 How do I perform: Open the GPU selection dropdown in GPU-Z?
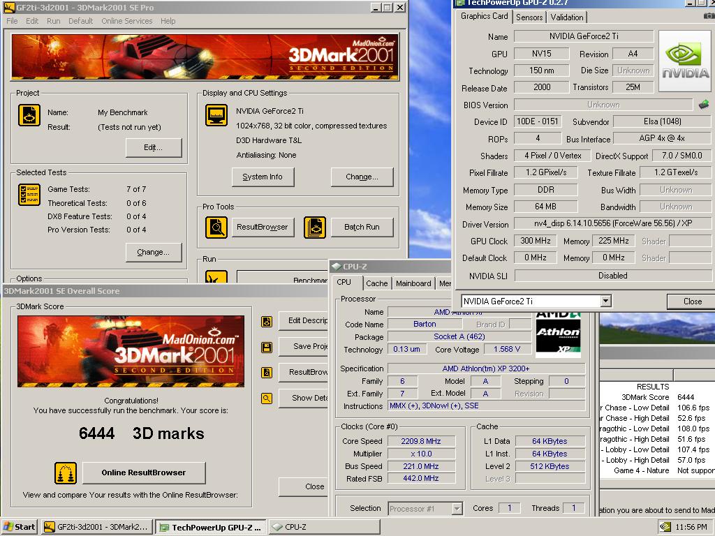(605, 301)
